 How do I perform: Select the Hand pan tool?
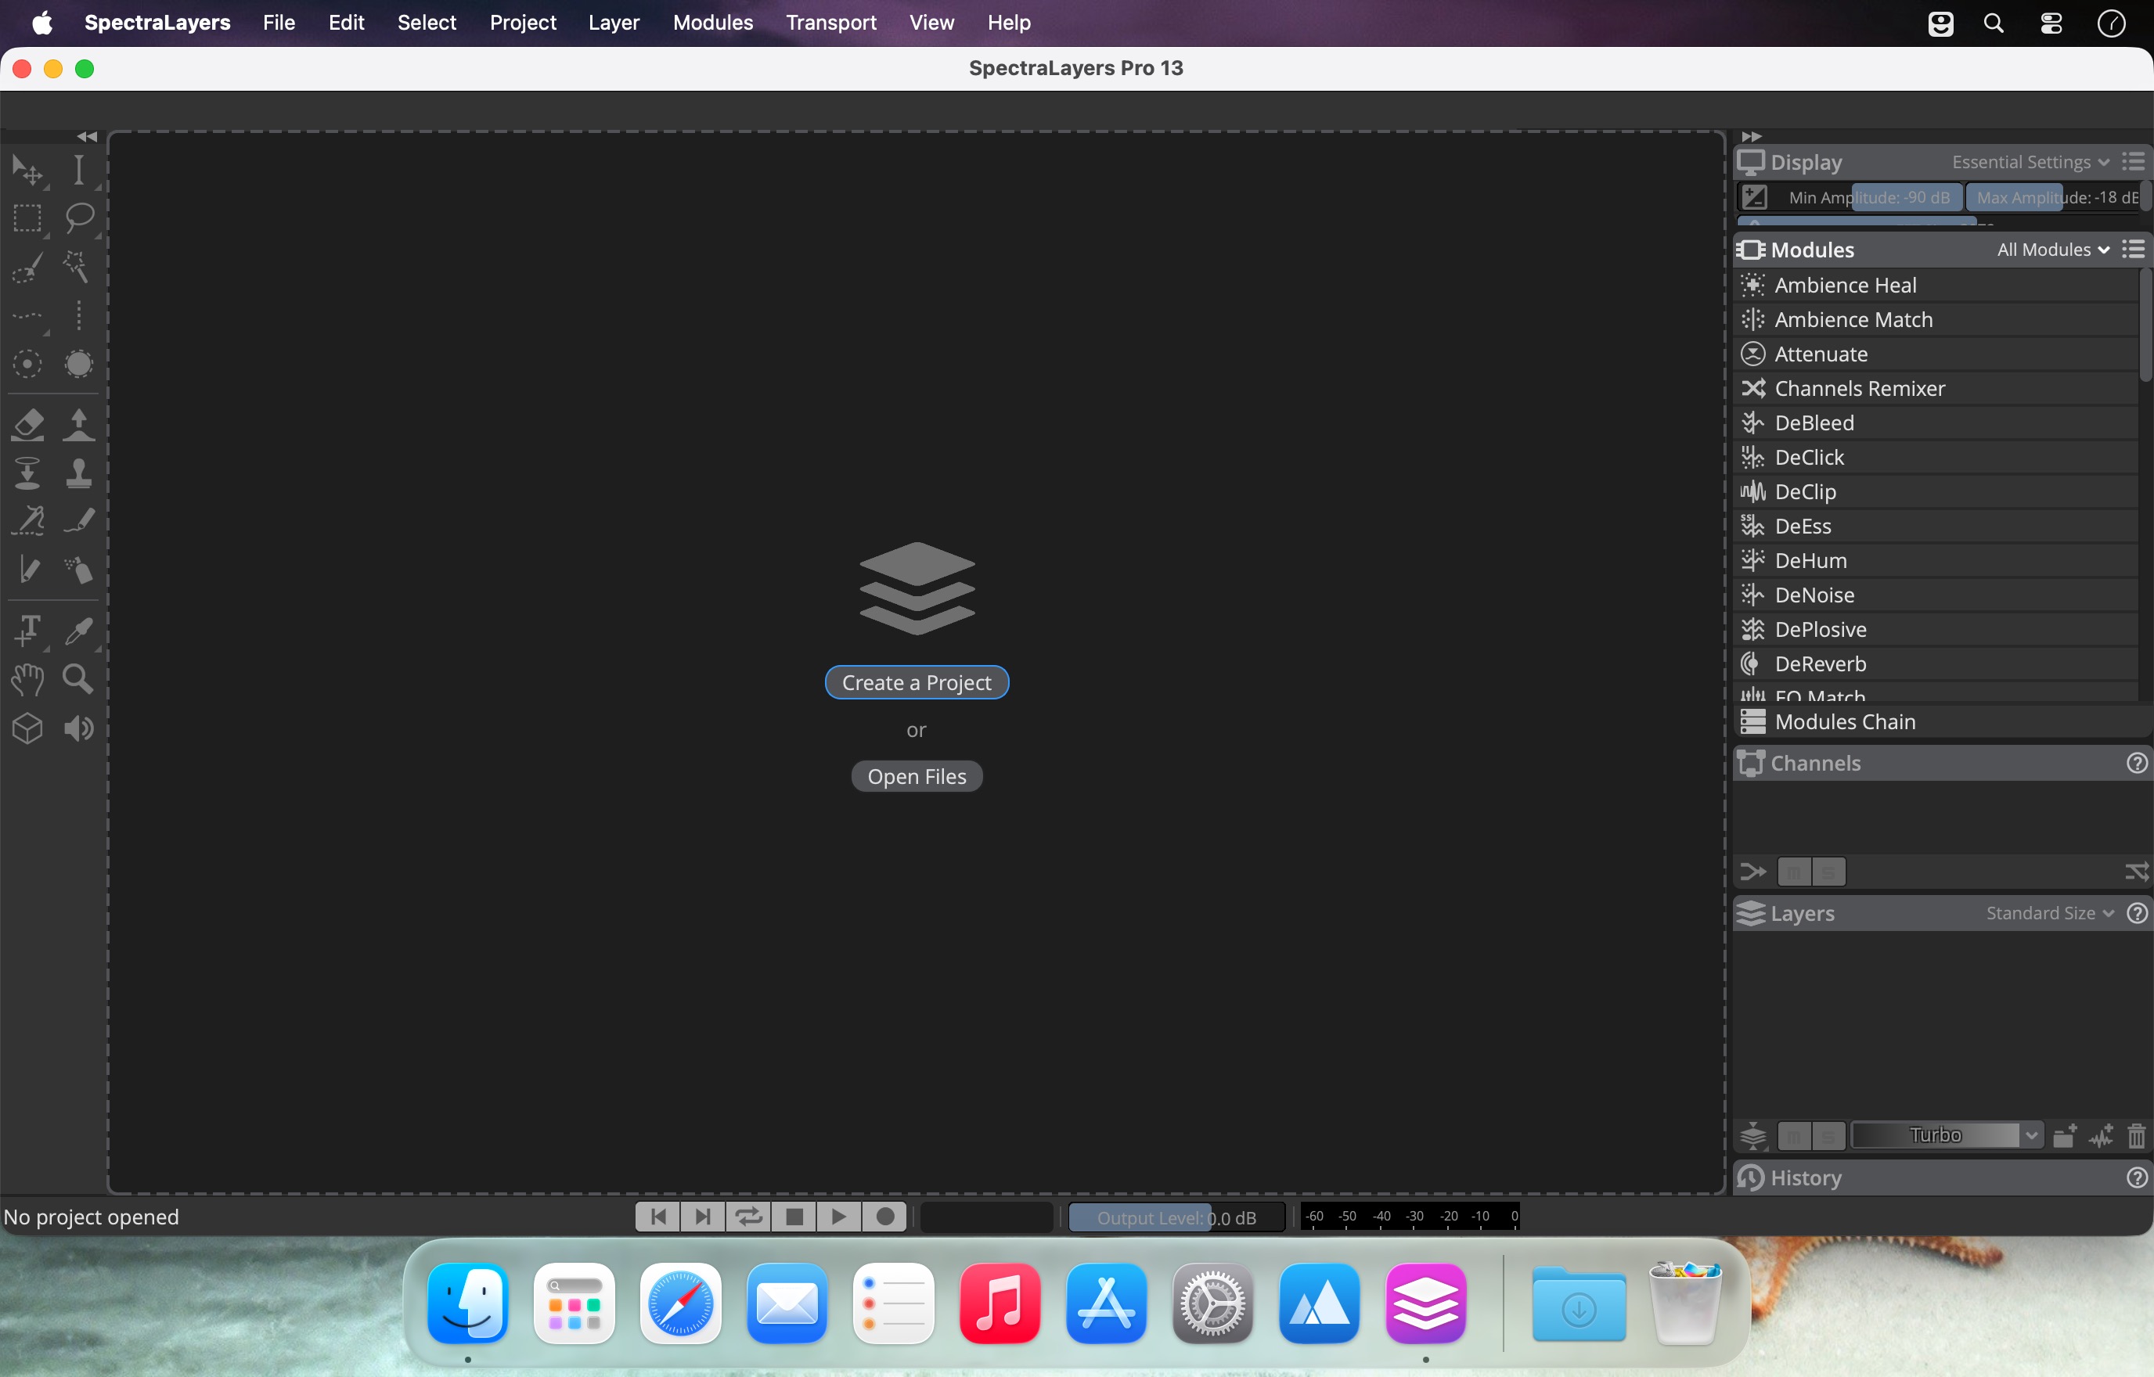click(27, 680)
